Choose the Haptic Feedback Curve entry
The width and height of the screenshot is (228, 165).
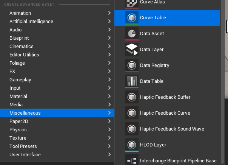165,113
